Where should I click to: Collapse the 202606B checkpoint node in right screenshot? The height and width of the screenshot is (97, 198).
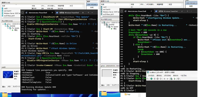pyautogui.click(x=104, y=25)
